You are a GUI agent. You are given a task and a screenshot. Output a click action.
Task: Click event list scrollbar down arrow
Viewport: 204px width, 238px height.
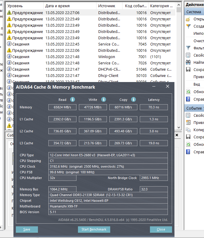coord(179,128)
